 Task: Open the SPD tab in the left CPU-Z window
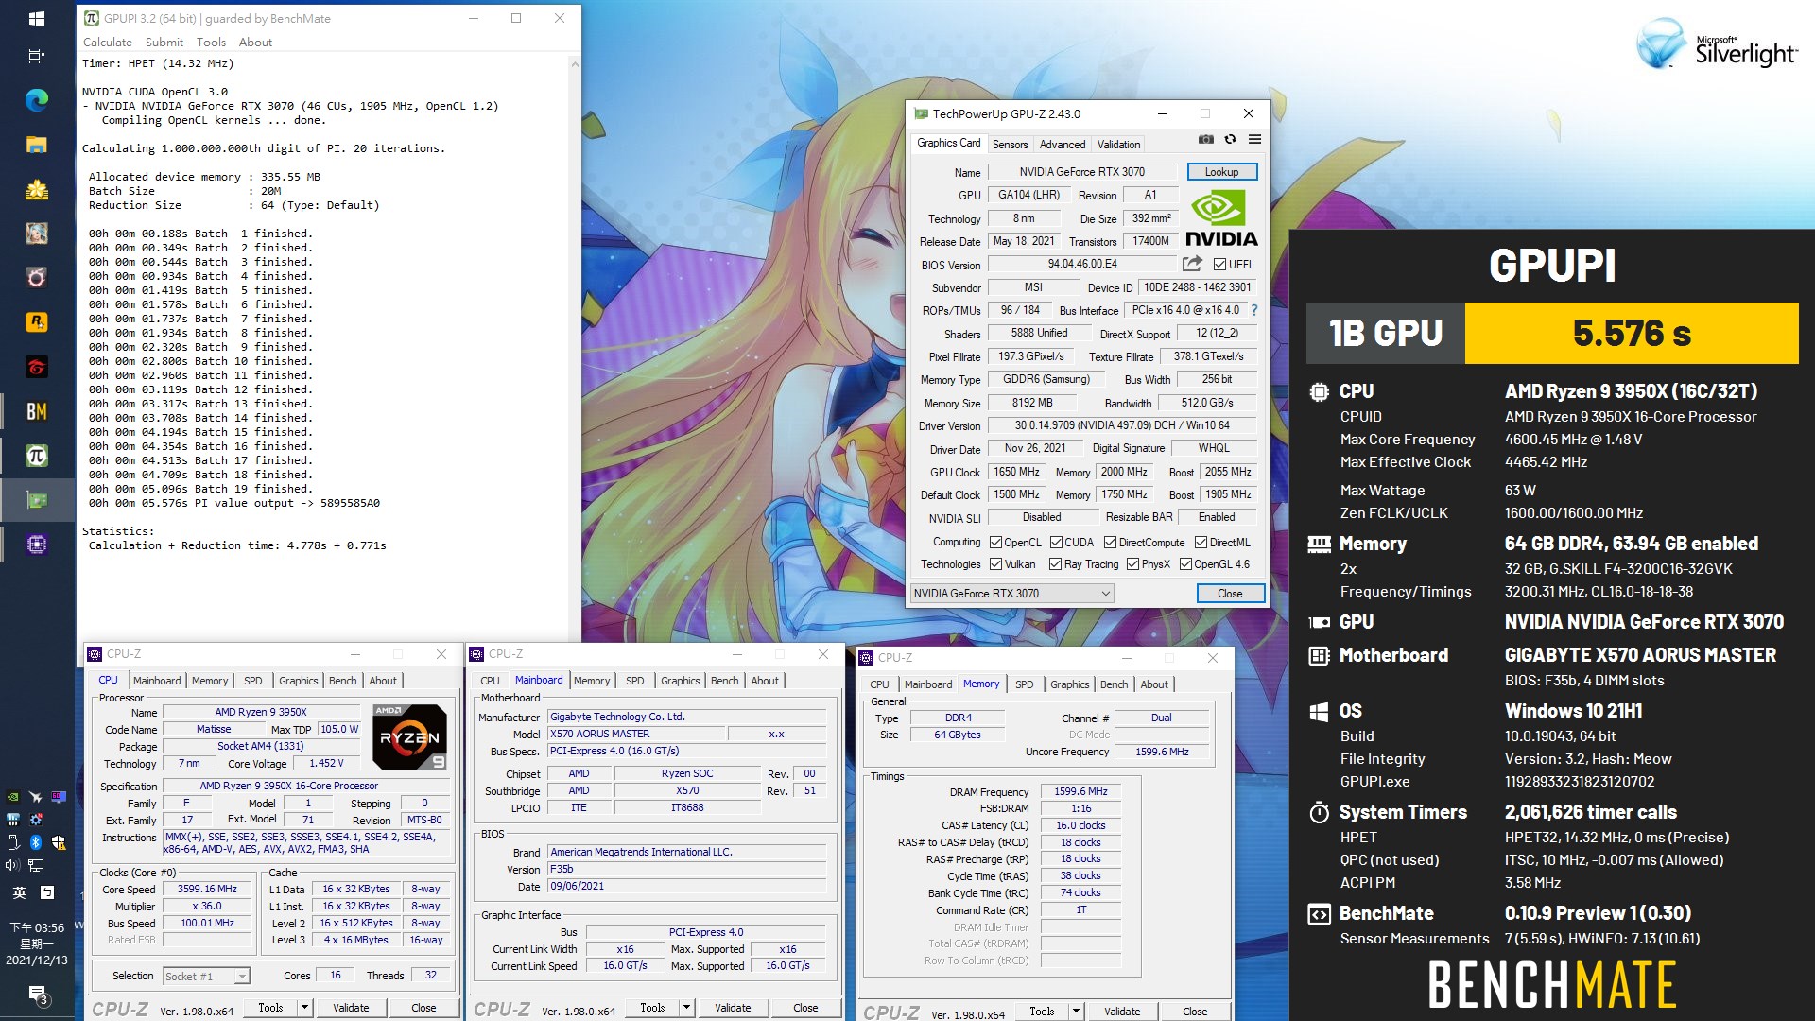pyautogui.click(x=253, y=681)
